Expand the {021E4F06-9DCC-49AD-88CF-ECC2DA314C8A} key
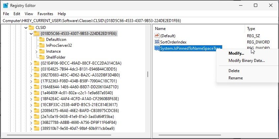The height and width of the screenshot is (139, 279). [31, 64]
